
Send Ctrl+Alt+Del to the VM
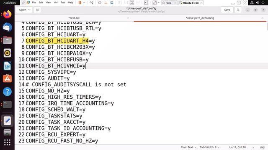[91, 2]
